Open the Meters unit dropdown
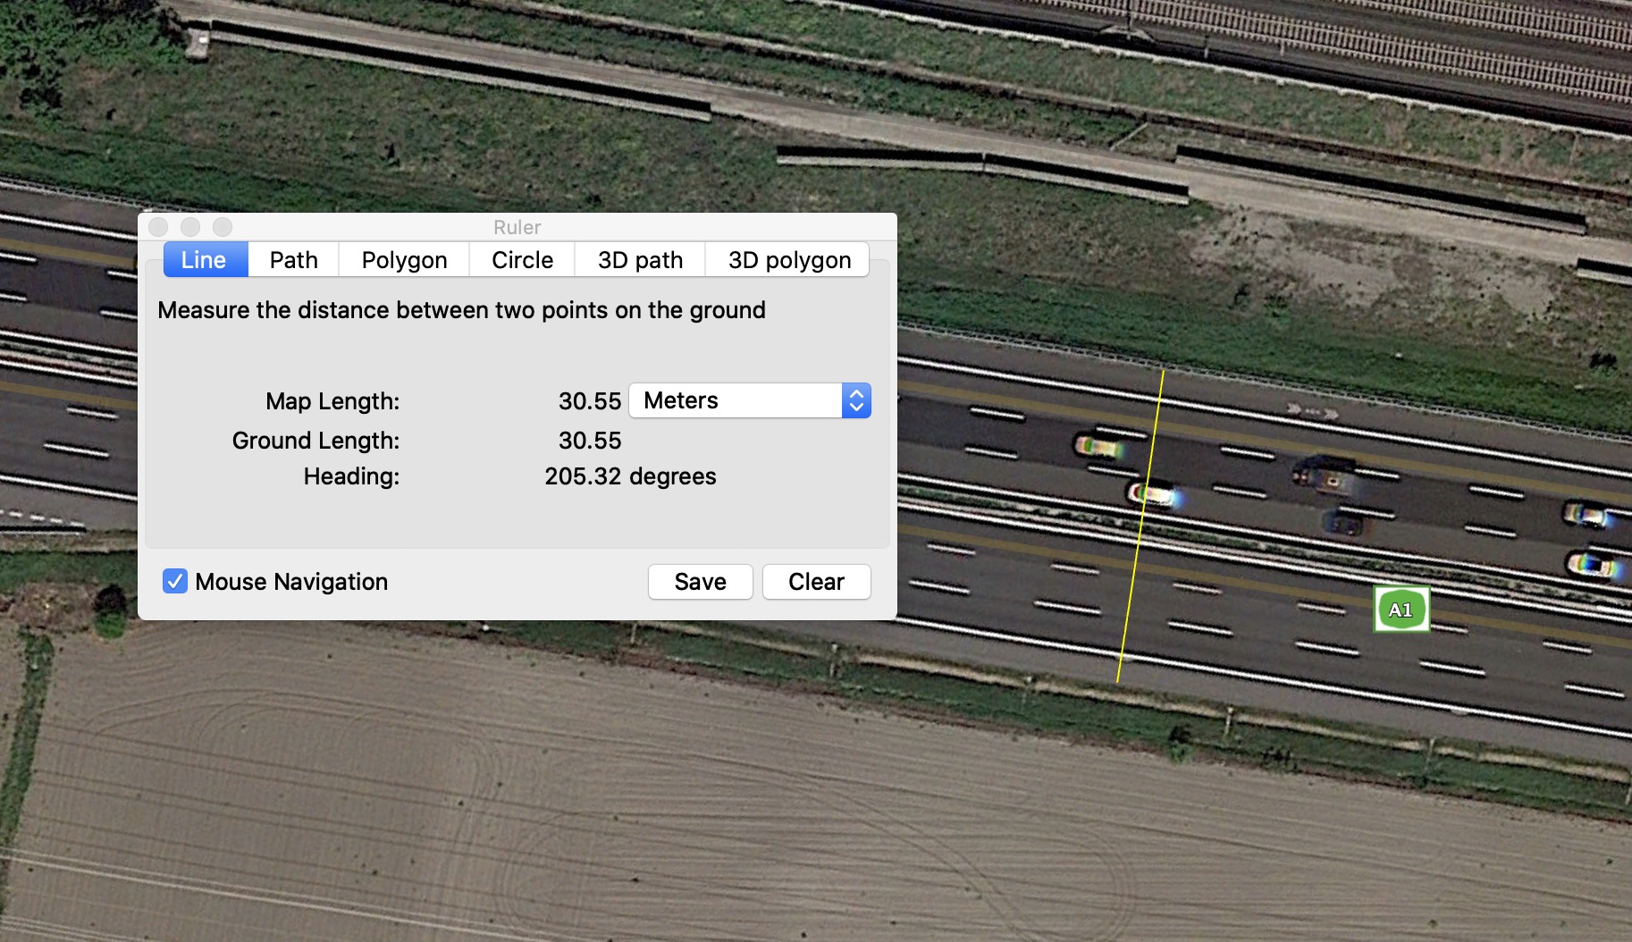 (750, 400)
